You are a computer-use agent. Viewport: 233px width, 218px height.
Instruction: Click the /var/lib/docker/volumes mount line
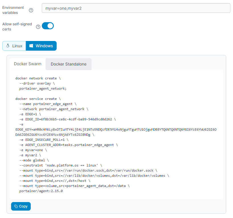coord(94,176)
